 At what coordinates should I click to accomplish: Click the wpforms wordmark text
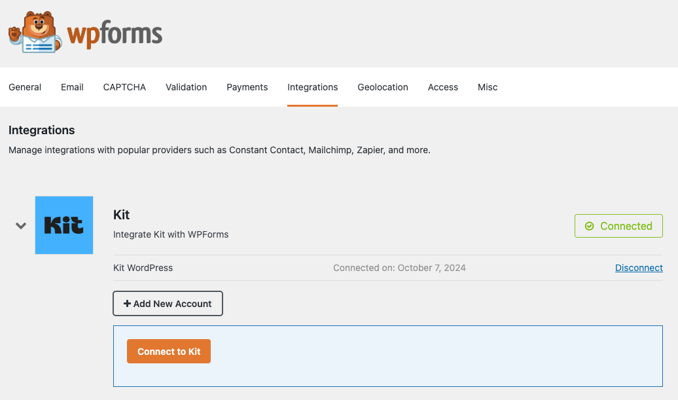(x=115, y=34)
